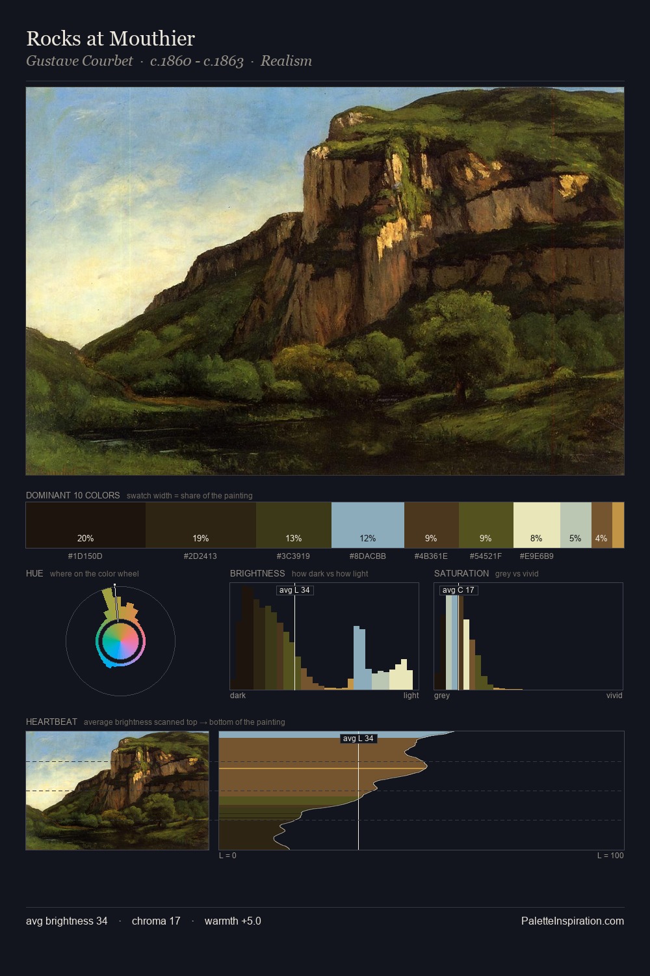This screenshot has width=650, height=976.
Task: Click the 'Realism' style label
Action: (x=286, y=61)
